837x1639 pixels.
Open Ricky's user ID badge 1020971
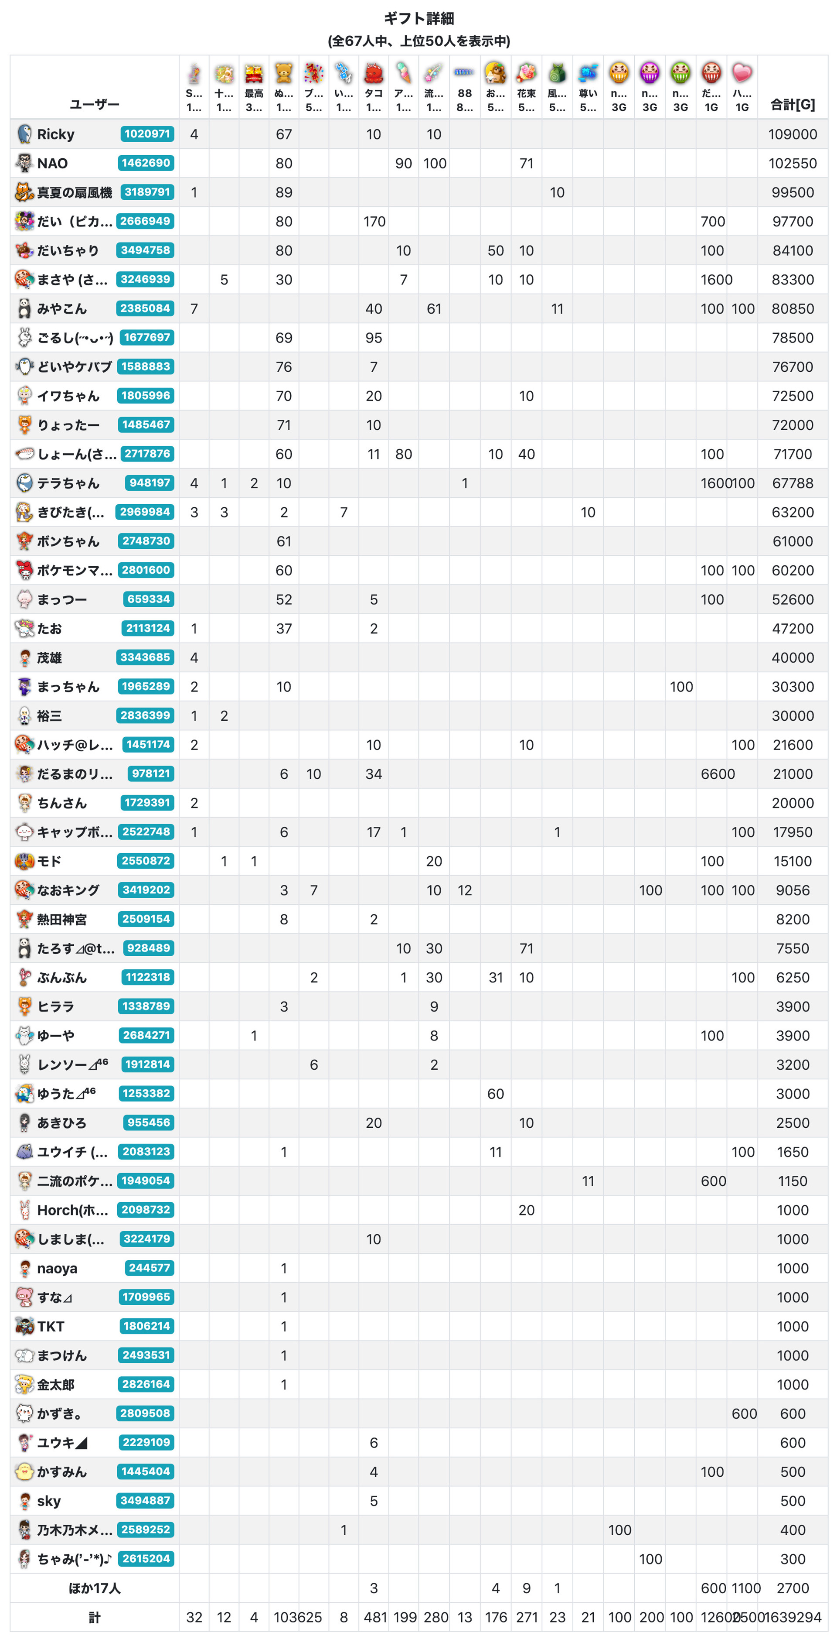click(x=147, y=133)
